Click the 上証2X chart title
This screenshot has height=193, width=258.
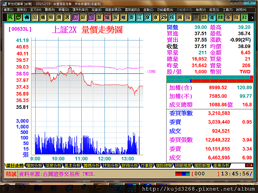pos(64,30)
